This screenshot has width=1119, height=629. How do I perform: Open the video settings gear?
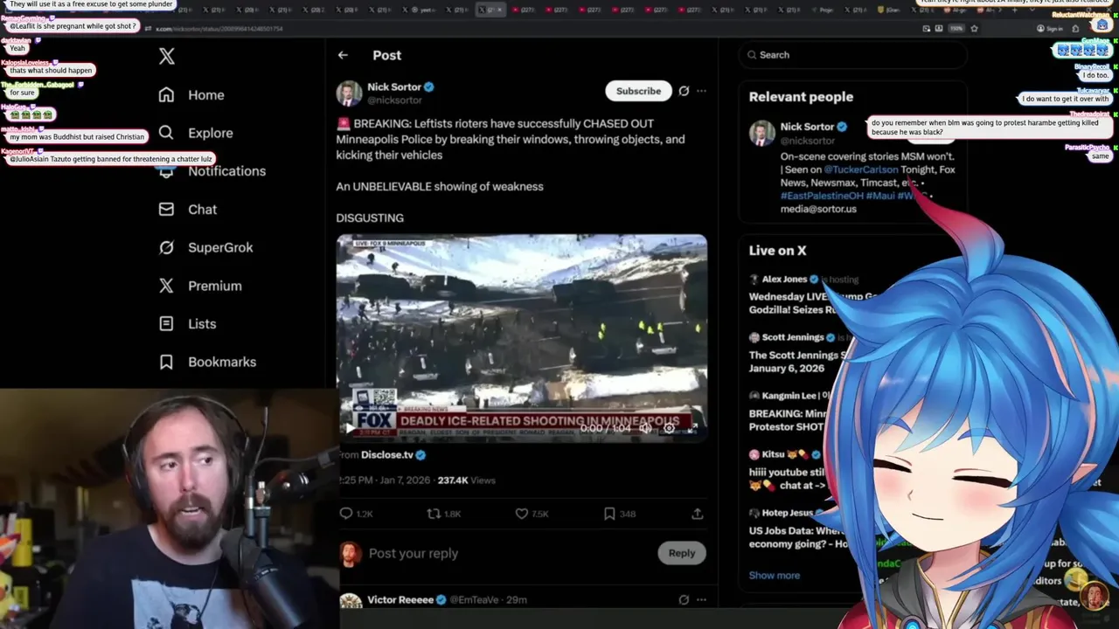(x=669, y=428)
